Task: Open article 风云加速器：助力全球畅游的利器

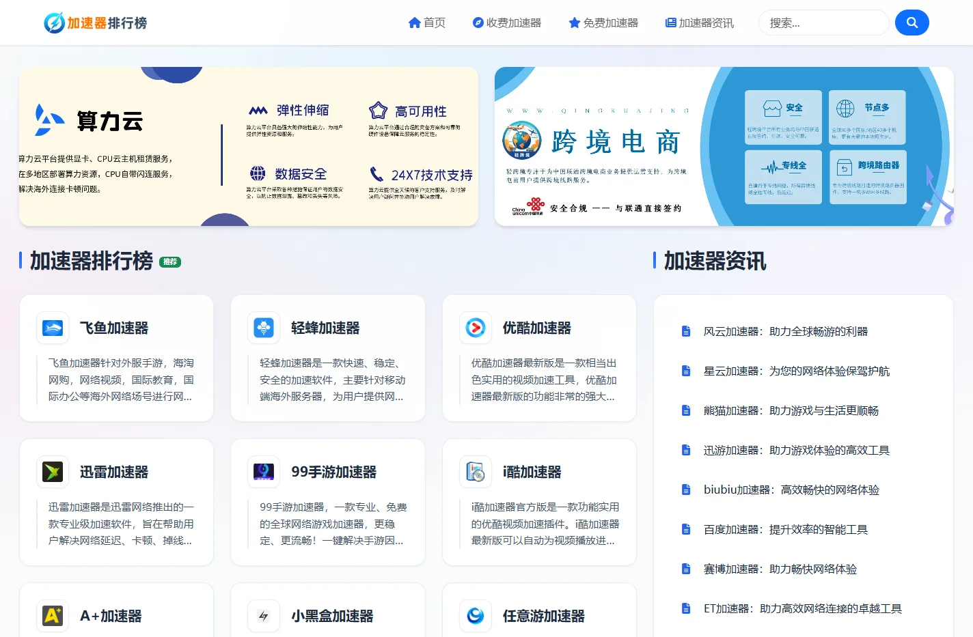Action: (786, 331)
